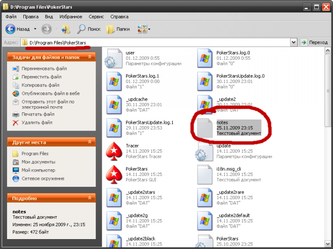Select the PokerStars.log.0 file icon
The height and width of the screenshot is (249, 333).
coord(205,58)
